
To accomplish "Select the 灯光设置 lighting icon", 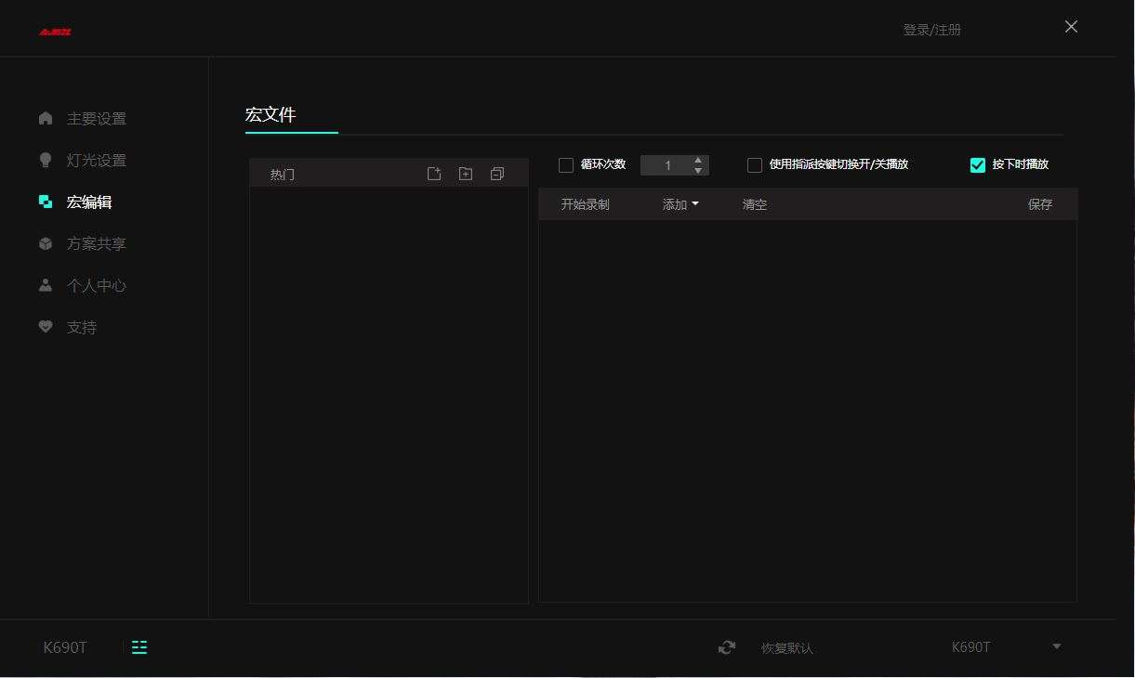I will tap(46, 160).
